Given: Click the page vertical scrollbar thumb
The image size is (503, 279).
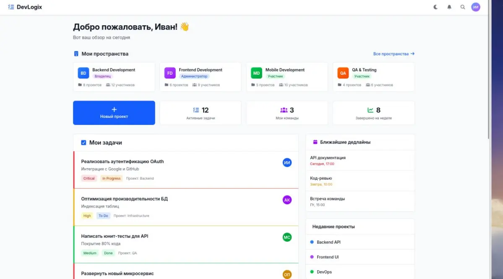Looking at the screenshot, I should coord(489,70).
